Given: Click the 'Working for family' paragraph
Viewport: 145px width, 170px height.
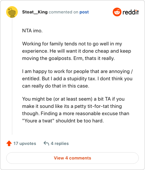Looking at the screenshot, I should 76,51.
